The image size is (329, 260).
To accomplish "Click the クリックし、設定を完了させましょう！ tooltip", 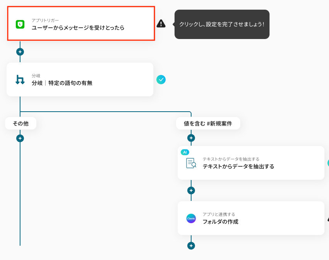I will pyautogui.click(x=222, y=24).
